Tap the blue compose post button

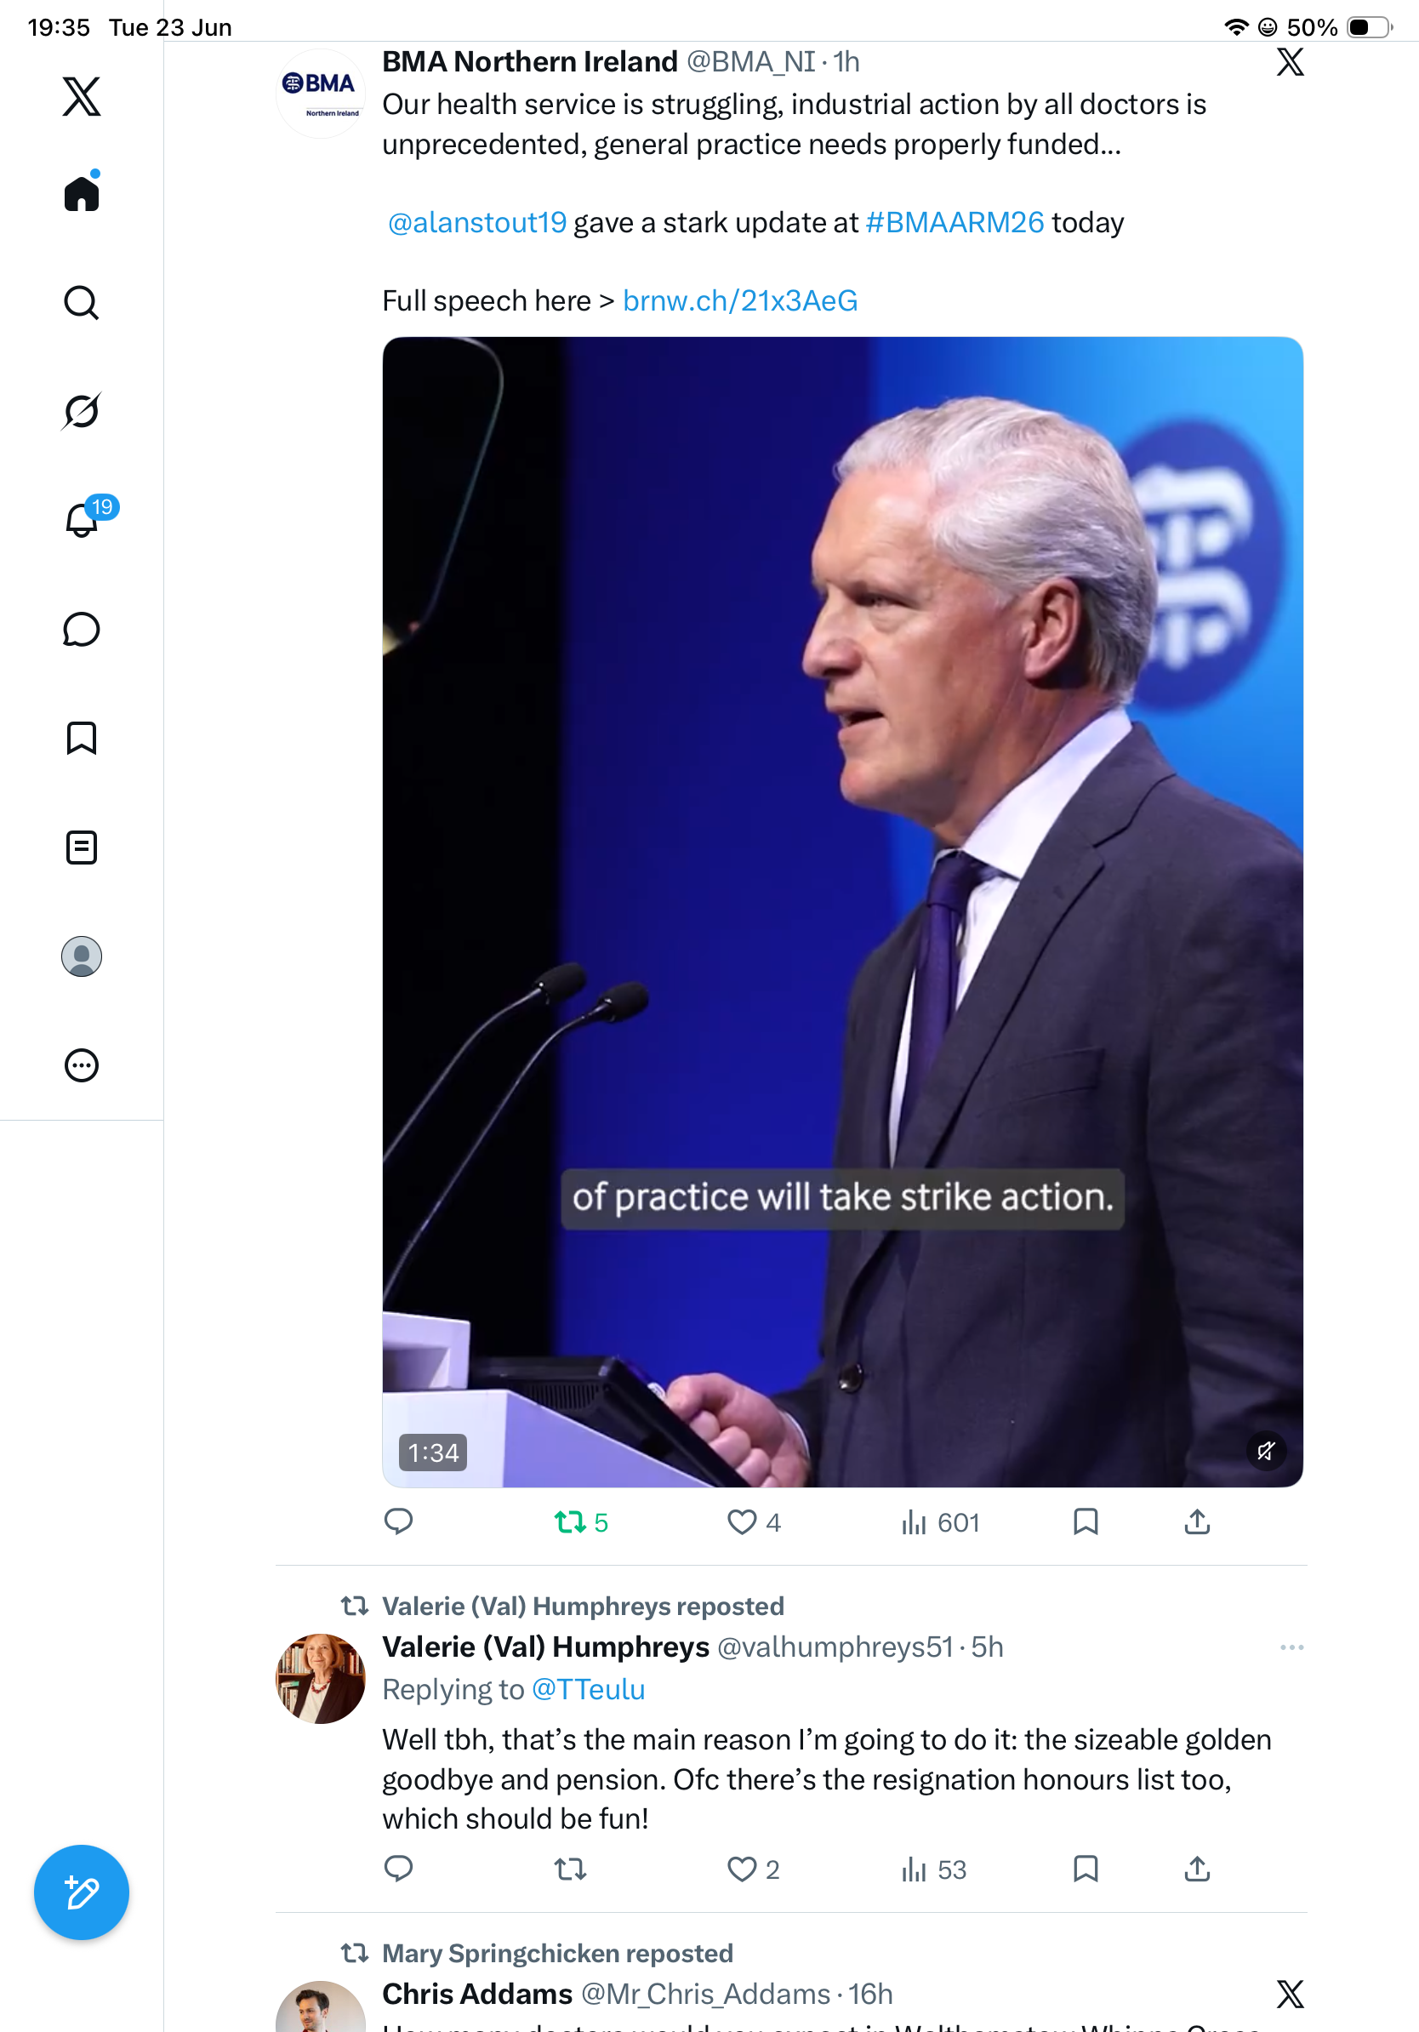(82, 1892)
